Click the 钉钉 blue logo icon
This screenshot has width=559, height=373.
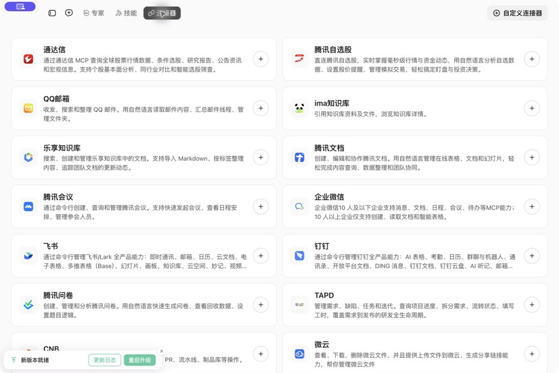click(x=299, y=255)
